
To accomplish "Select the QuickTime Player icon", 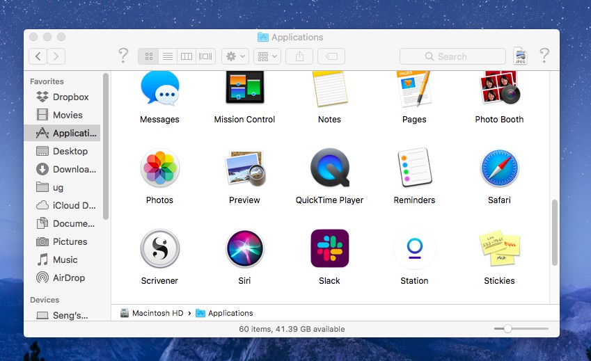I will click(x=330, y=168).
